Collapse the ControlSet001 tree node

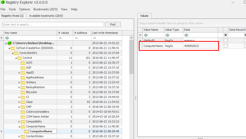click(x=12, y=53)
